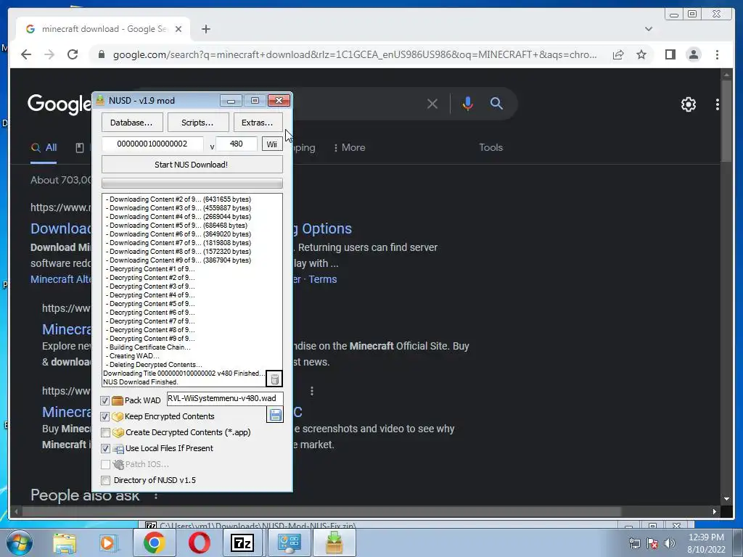Enable Create Decrypted Contents checkbox
Image resolution: width=743 pixels, height=557 pixels.
pyautogui.click(x=105, y=432)
